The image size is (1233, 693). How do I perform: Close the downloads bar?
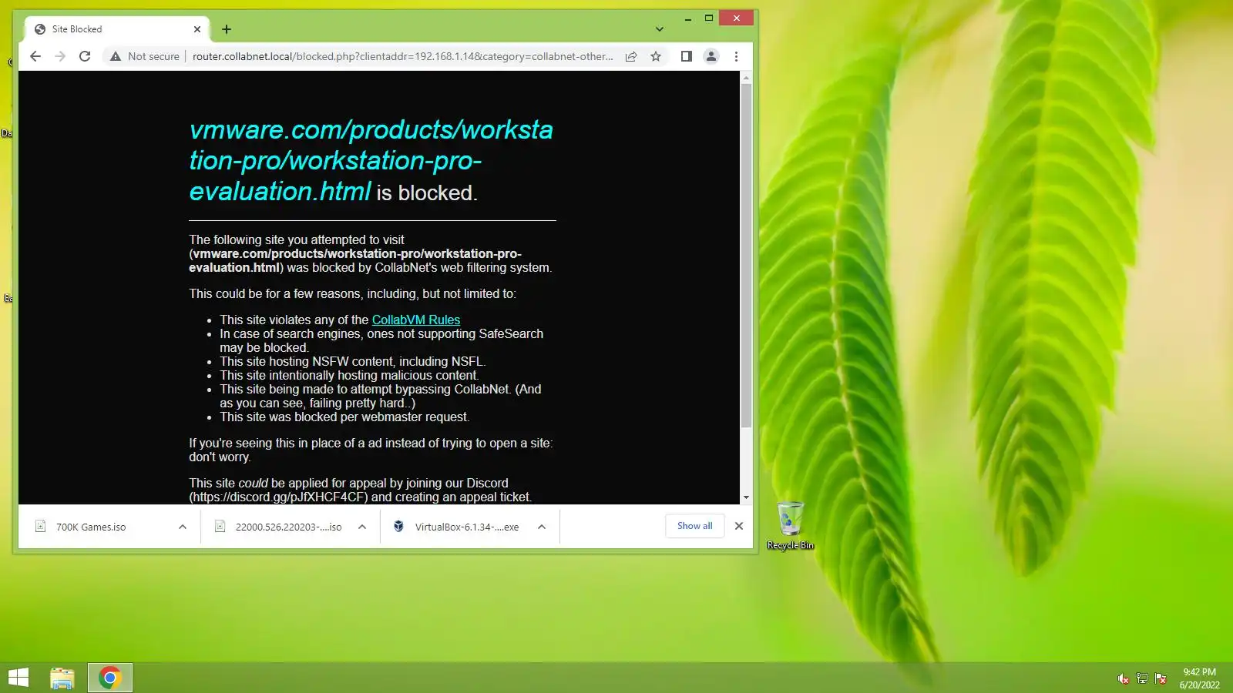tap(739, 526)
